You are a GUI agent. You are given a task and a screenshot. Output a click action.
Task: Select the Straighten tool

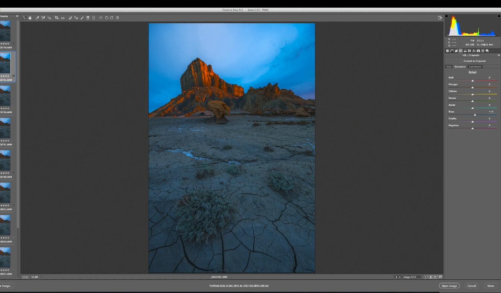[63, 18]
